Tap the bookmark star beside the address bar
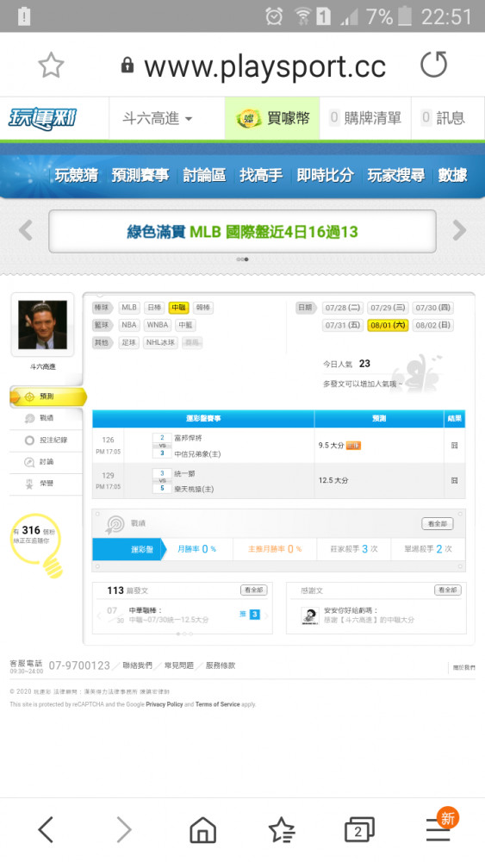The width and height of the screenshot is (485, 862). tap(51, 66)
